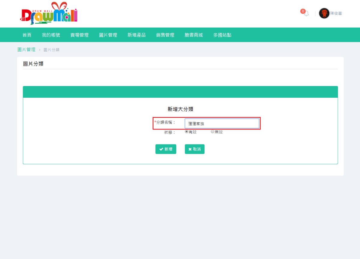Click the checkmark icon on 新增 button
The image size is (360, 259).
[x=161, y=149]
